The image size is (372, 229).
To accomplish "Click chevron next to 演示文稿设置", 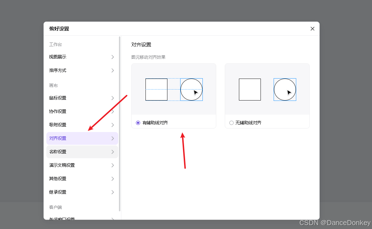I will (x=113, y=165).
